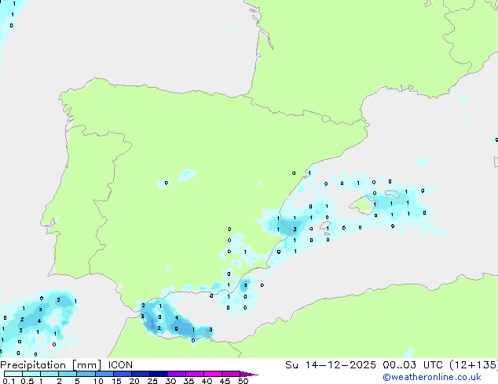
Task: Click the Mallorca island outline on the map
Action: click(x=363, y=205)
